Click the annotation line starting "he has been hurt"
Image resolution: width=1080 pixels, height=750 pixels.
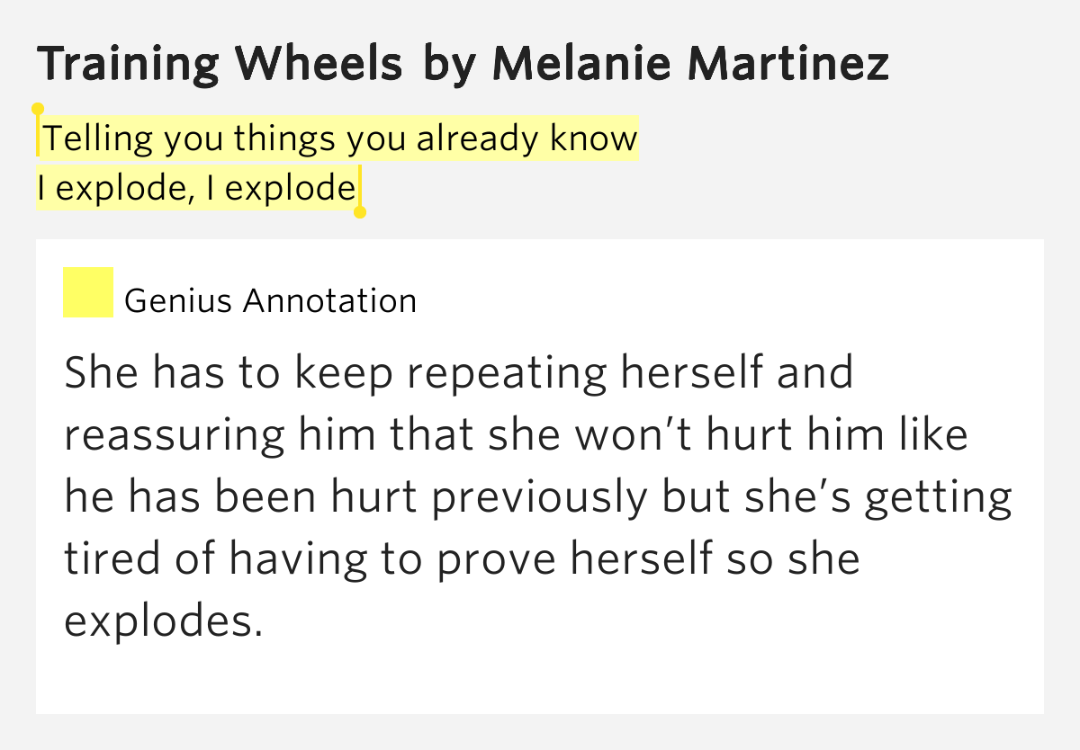coord(537,497)
